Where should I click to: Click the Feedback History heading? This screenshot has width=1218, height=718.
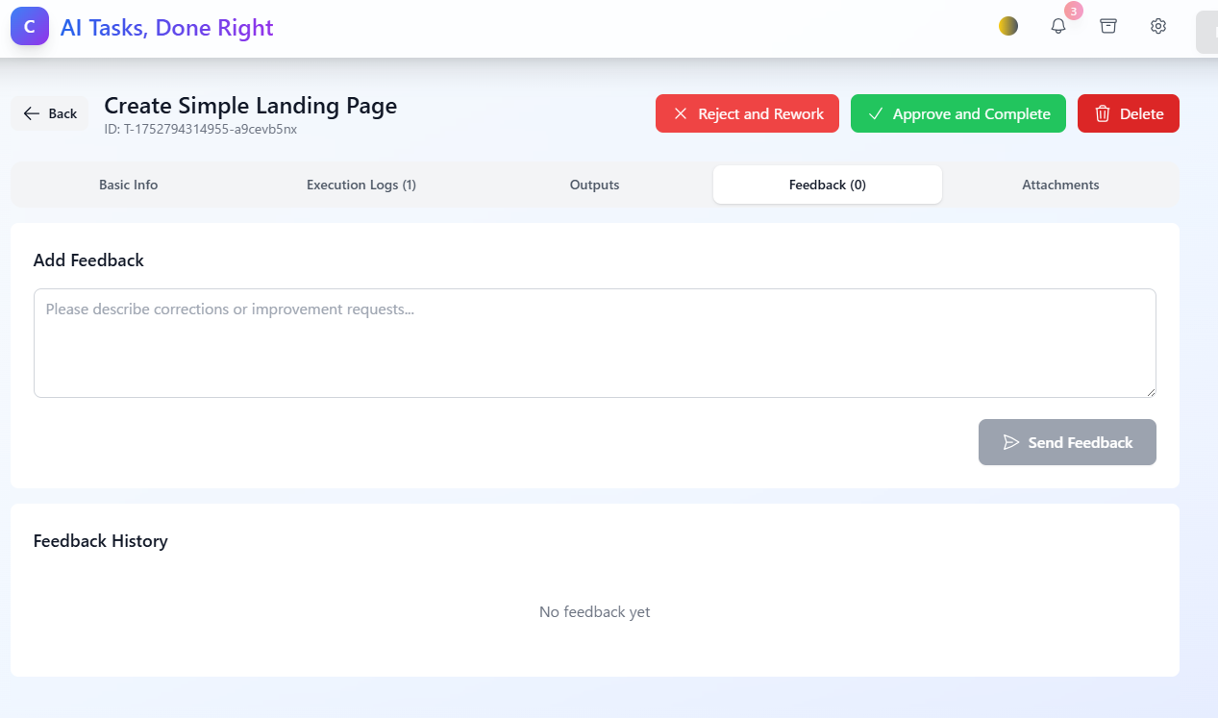[101, 541]
